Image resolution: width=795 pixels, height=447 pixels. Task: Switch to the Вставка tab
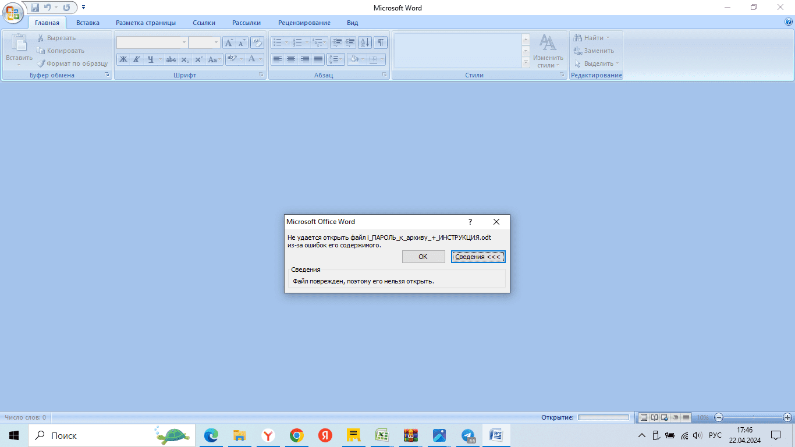coord(87,23)
